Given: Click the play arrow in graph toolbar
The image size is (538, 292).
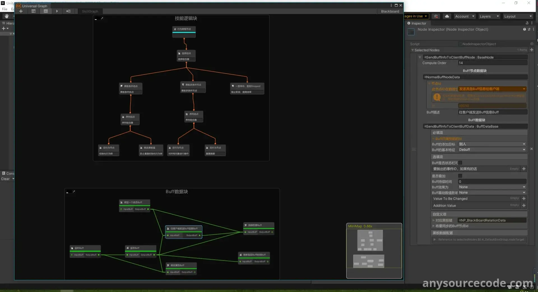Looking at the screenshot, I should (57, 11).
